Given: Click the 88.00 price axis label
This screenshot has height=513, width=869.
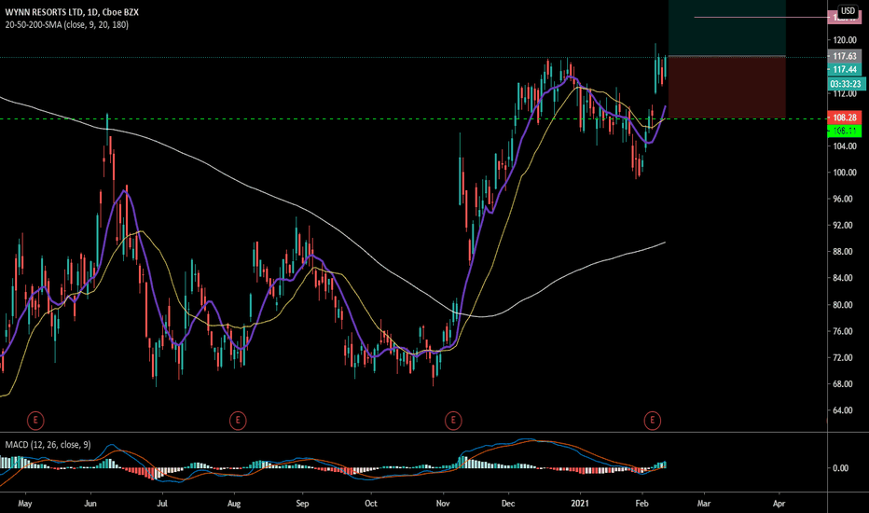Looking at the screenshot, I should (845, 251).
